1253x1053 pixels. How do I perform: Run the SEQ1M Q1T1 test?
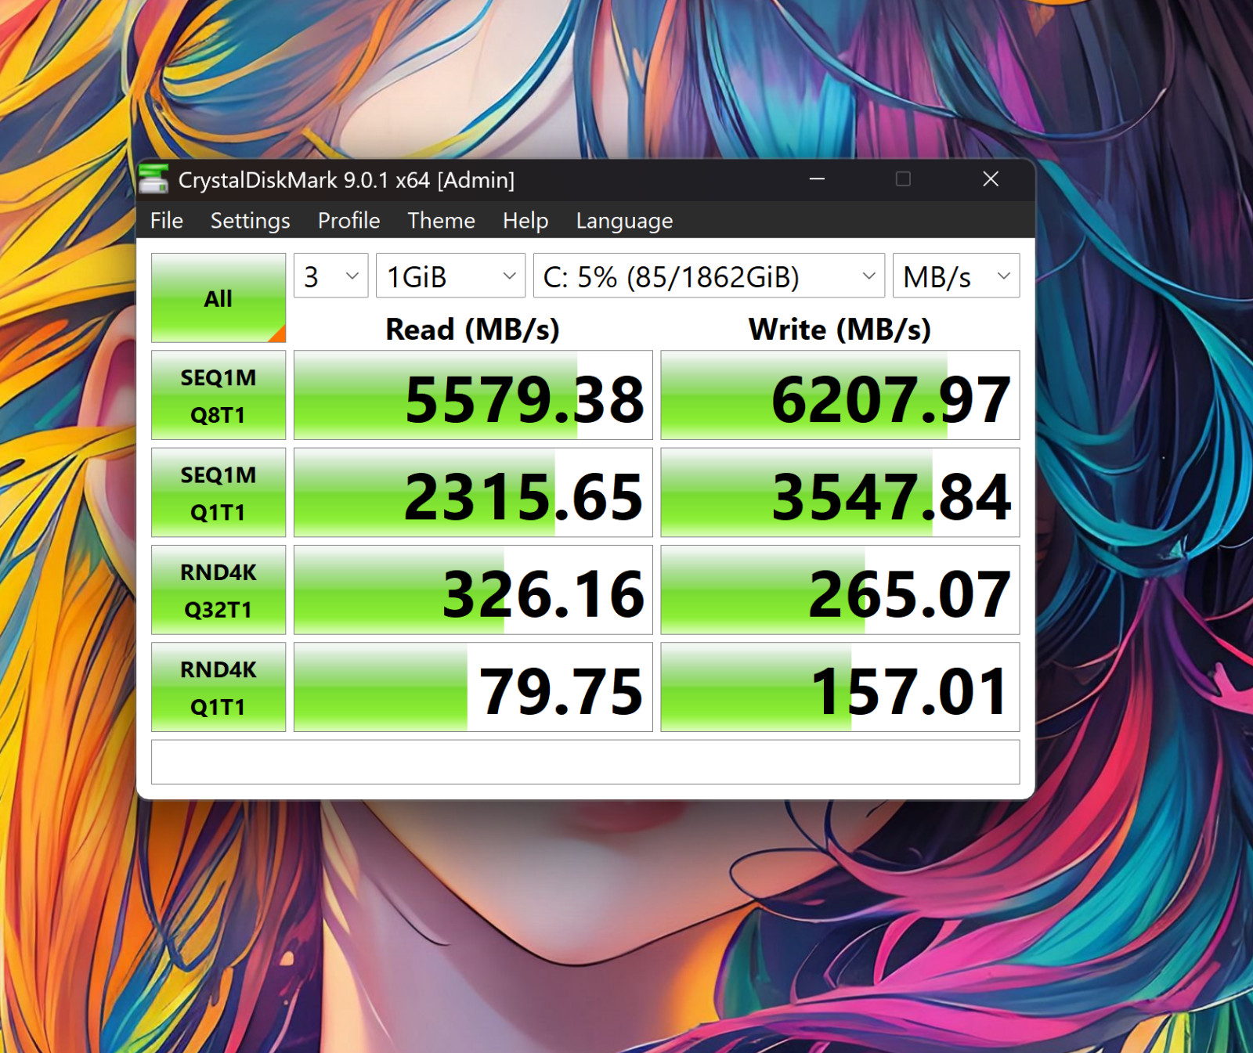coord(218,492)
